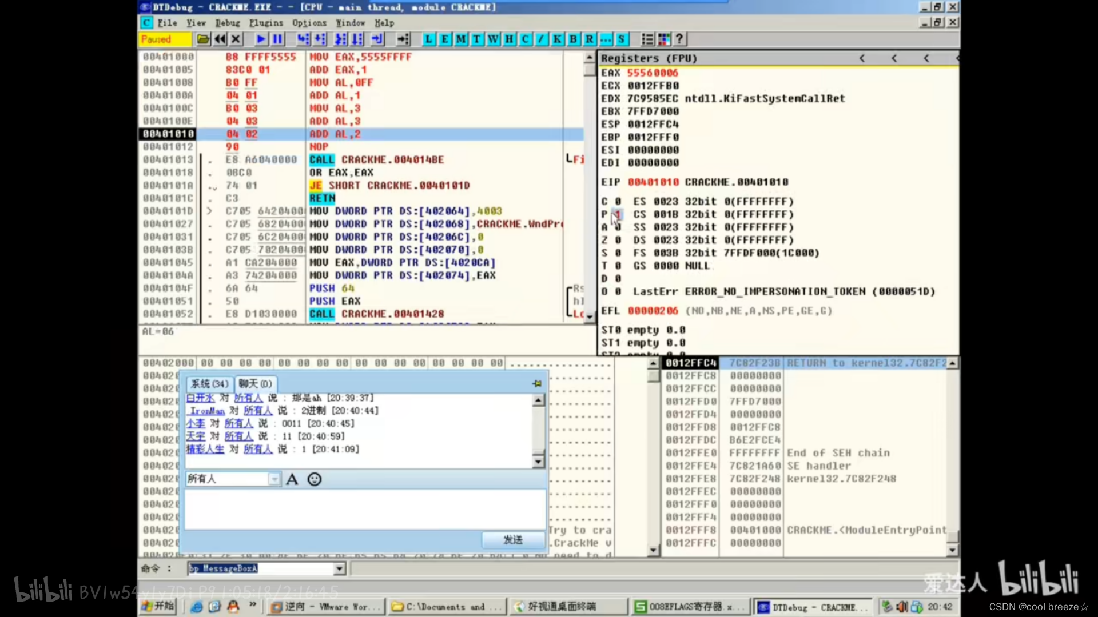Click the Step Over toolbar icon
1098x617 pixels.
320,39
